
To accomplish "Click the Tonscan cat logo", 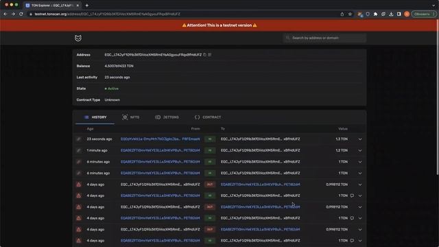I will point(78,38).
